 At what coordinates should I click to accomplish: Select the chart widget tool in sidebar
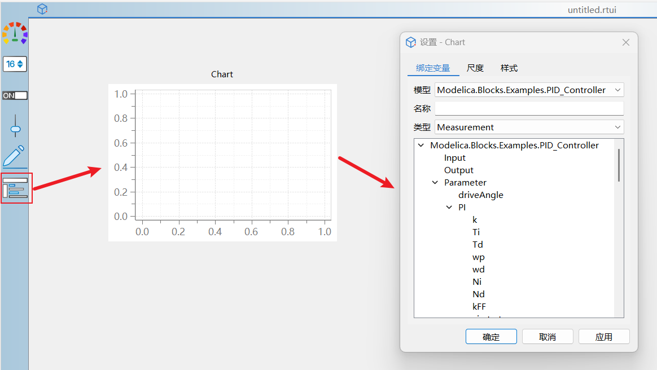pos(15,188)
